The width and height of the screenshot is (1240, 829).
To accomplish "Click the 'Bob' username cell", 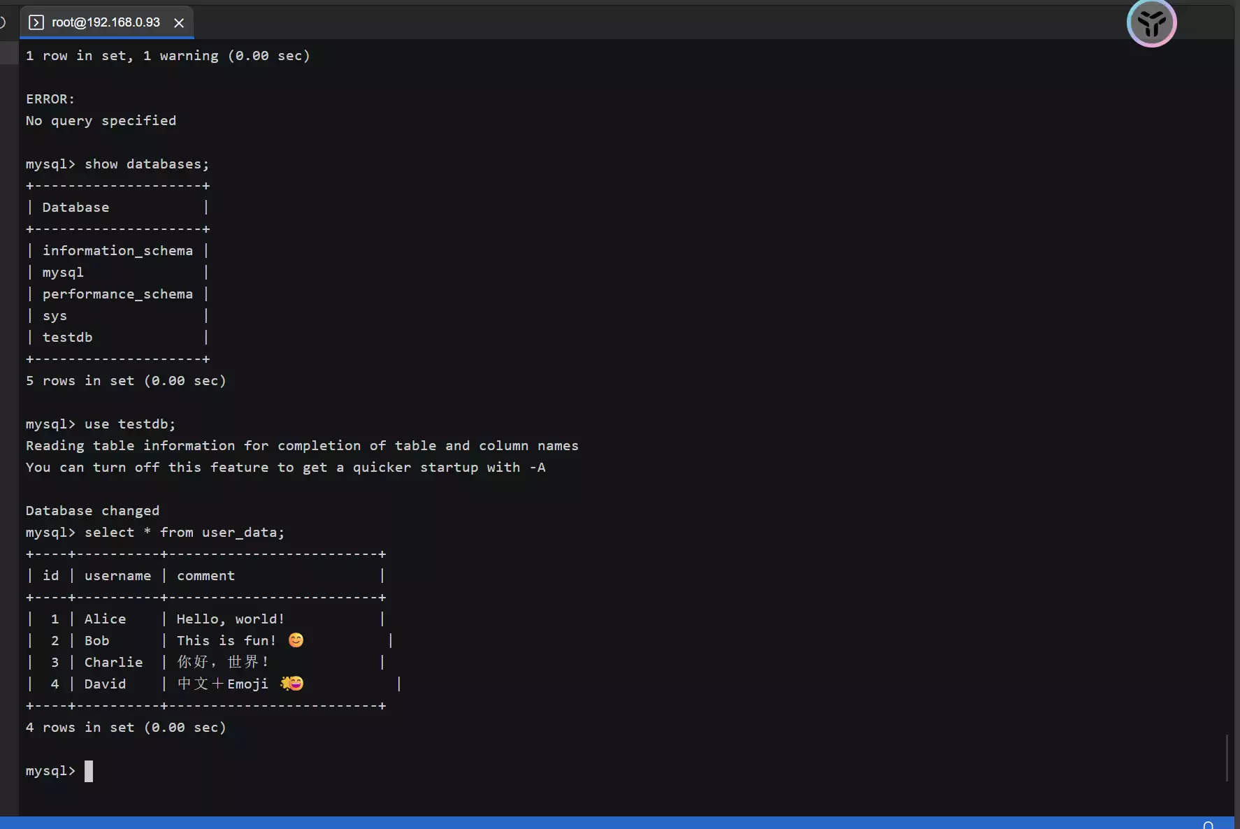I will click(x=96, y=641).
